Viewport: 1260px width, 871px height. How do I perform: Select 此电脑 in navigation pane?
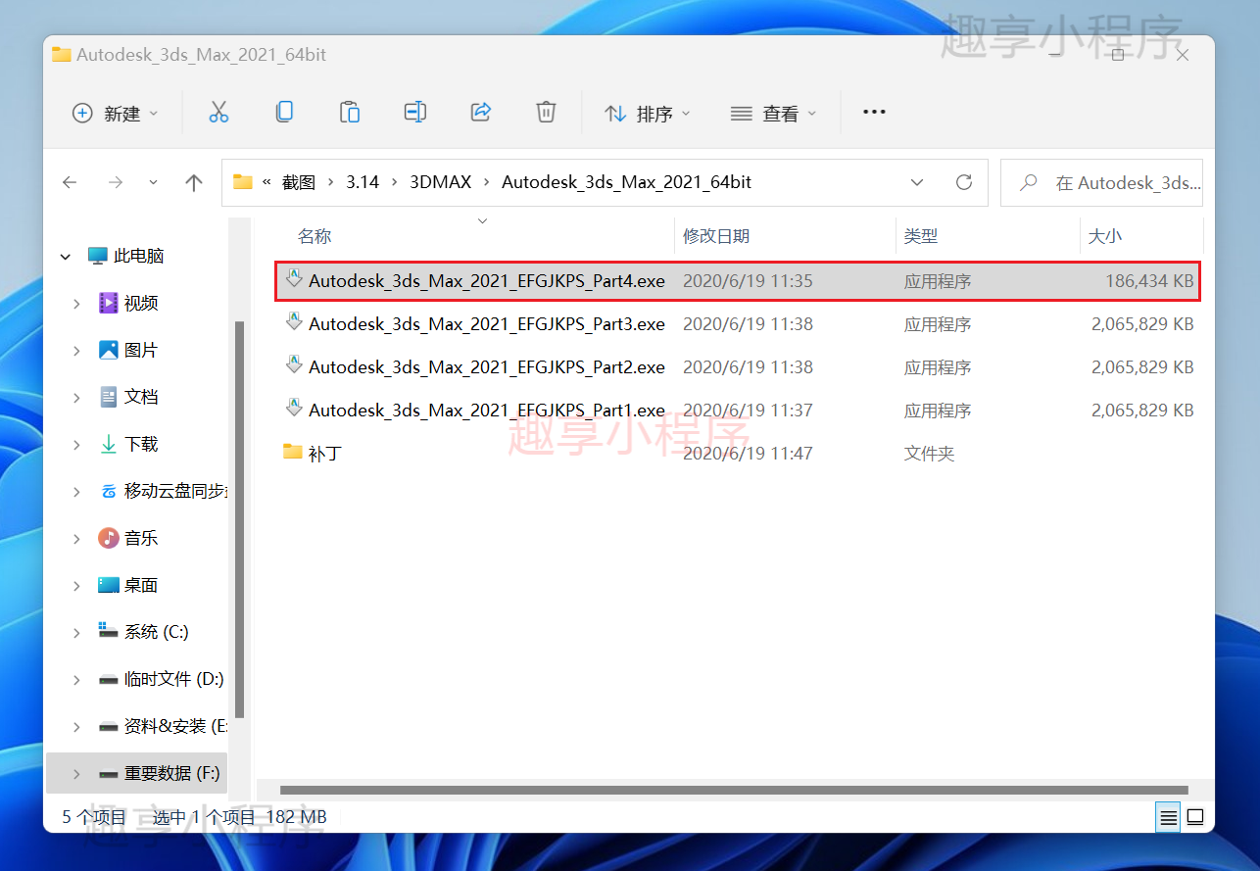pyautogui.click(x=138, y=256)
